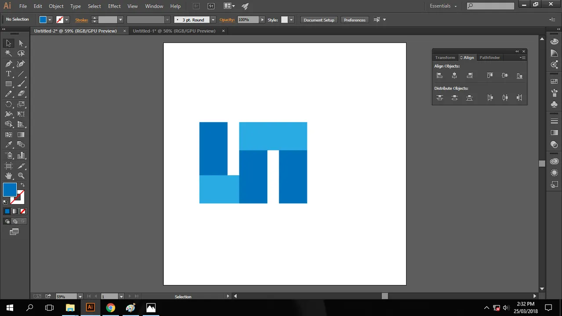Viewport: 562px width, 316px height.
Task: Open stroke weight dropdown
Action: (120, 20)
